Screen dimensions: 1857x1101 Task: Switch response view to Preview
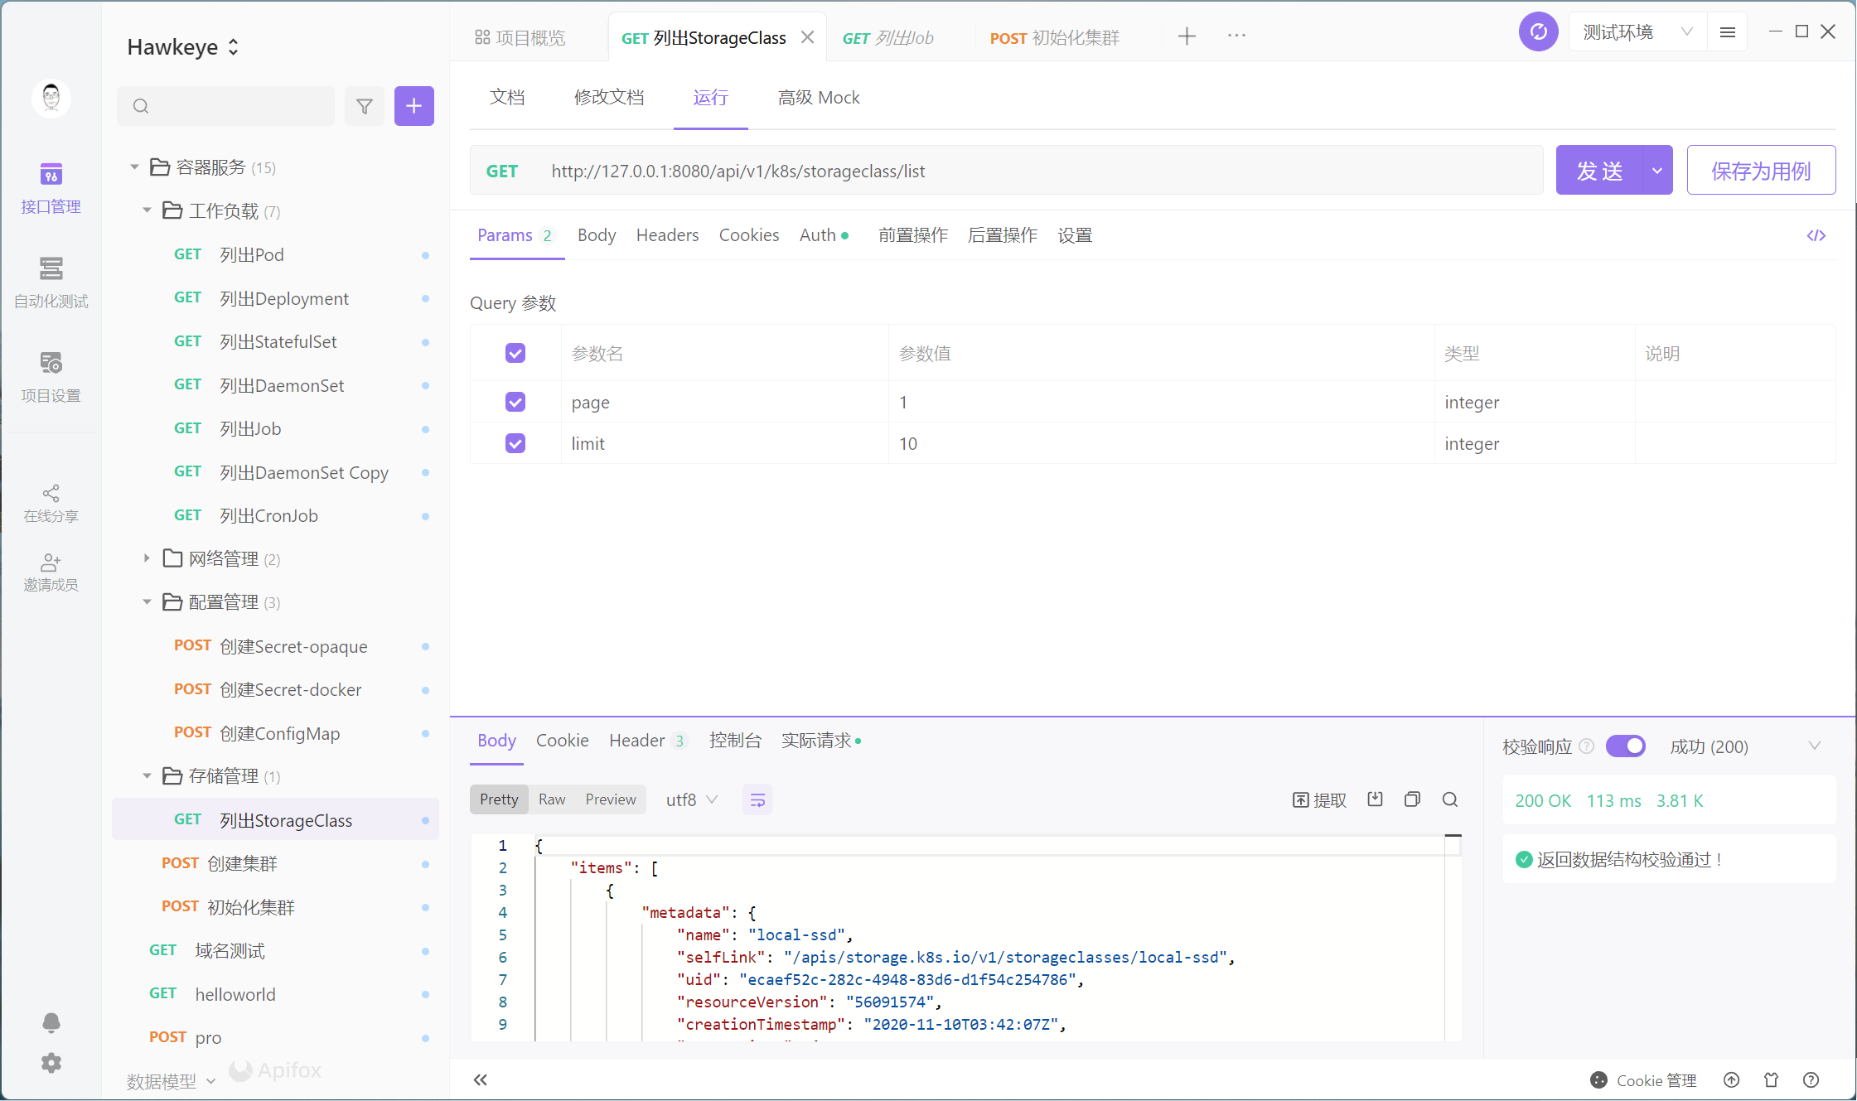[x=611, y=799]
